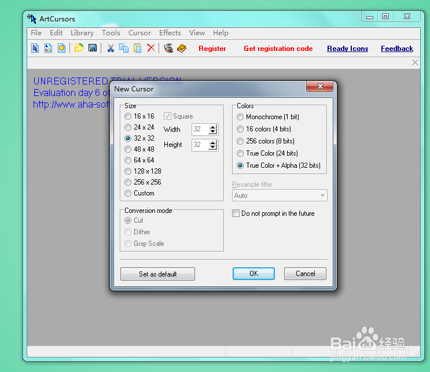Increase Width with the up spinner arrow

[213, 127]
